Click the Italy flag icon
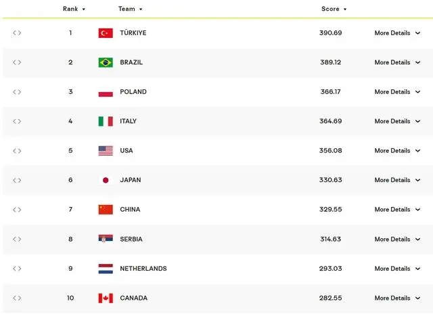 [106, 121]
